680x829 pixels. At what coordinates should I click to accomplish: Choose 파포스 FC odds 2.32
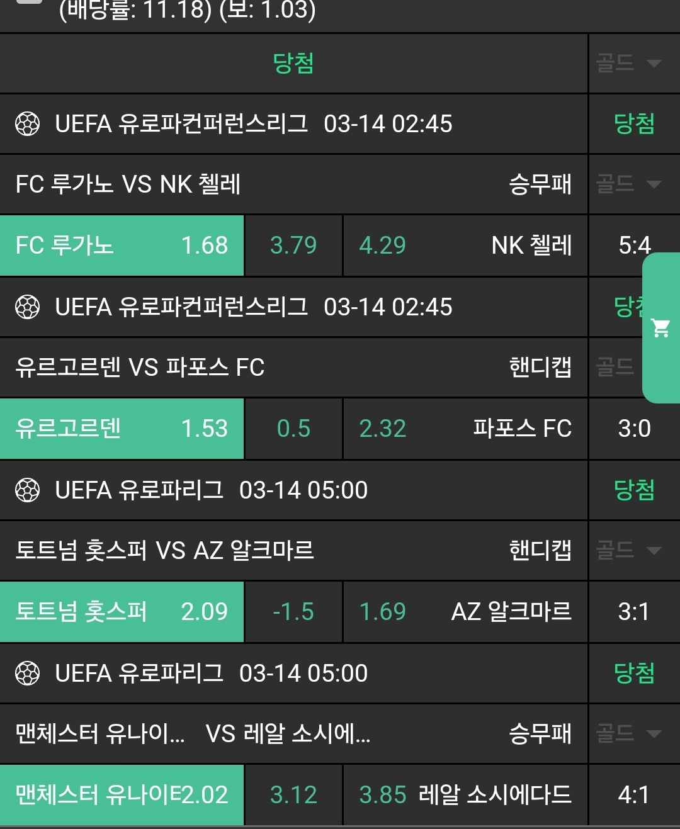(x=465, y=429)
